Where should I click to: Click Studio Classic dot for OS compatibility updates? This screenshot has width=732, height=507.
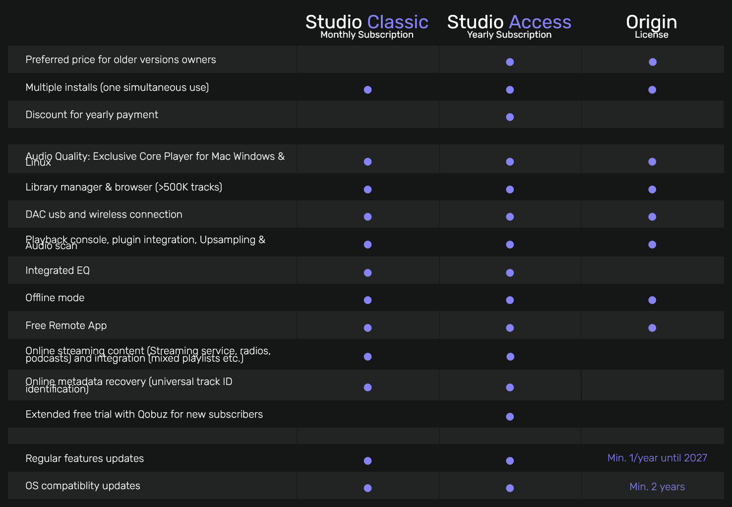pyautogui.click(x=367, y=488)
